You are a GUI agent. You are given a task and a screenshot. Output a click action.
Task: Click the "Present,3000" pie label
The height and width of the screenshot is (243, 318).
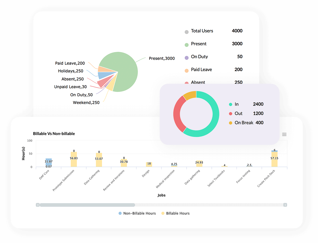pyautogui.click(x=162, y=59)
